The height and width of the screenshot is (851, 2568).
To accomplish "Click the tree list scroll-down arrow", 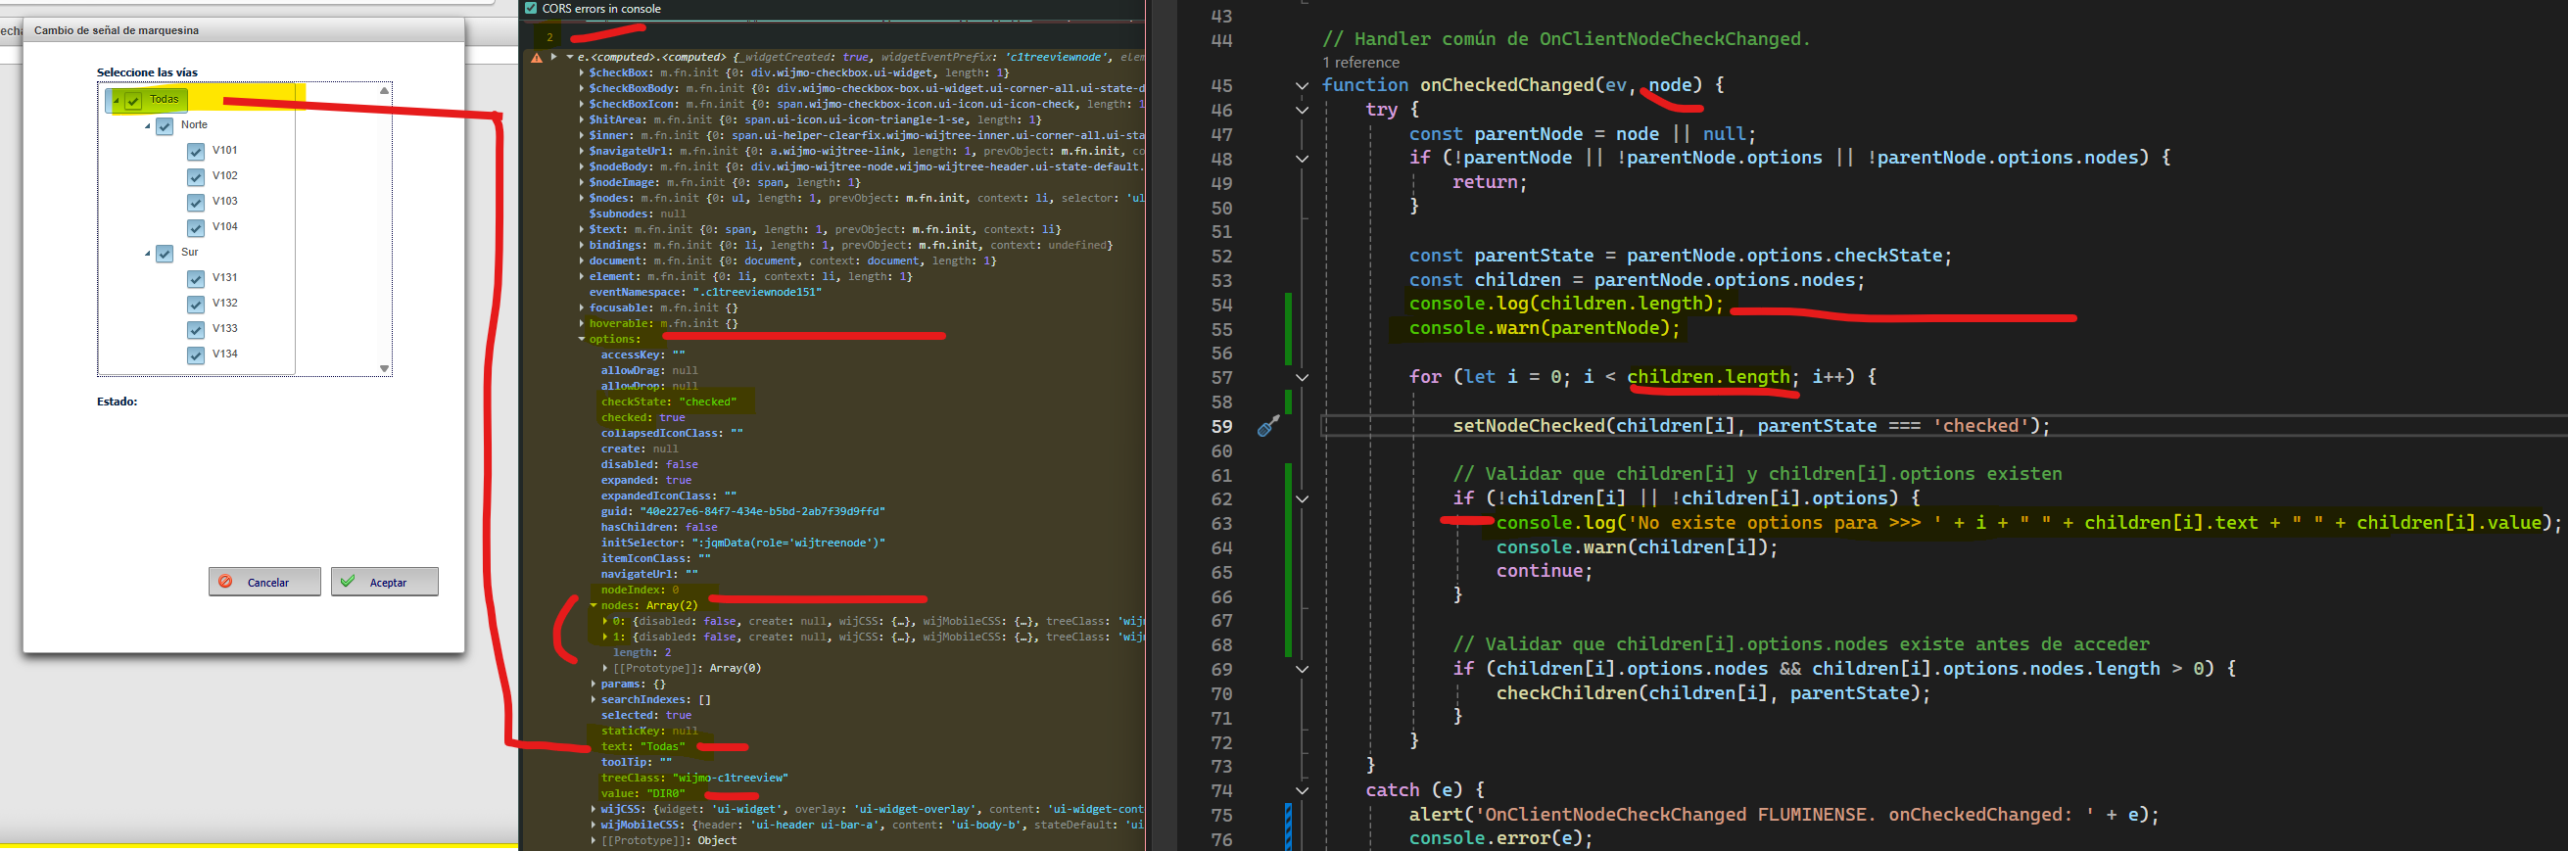I will point(384,368).
